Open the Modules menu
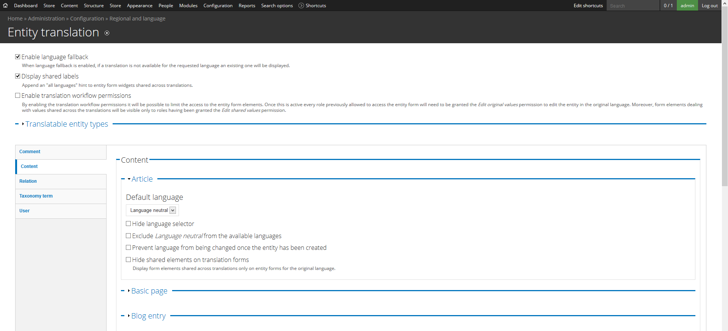Image resolution: width=728 pixels, height=331 pixels. click(x=188, y=5)
